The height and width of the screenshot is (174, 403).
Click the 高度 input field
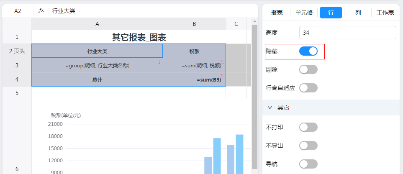347,33
